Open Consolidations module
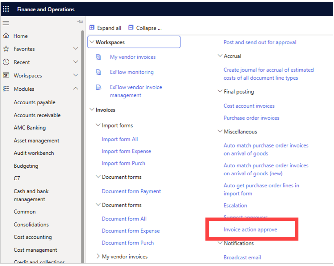The image size is (334, 266). [x=31, y=224]
